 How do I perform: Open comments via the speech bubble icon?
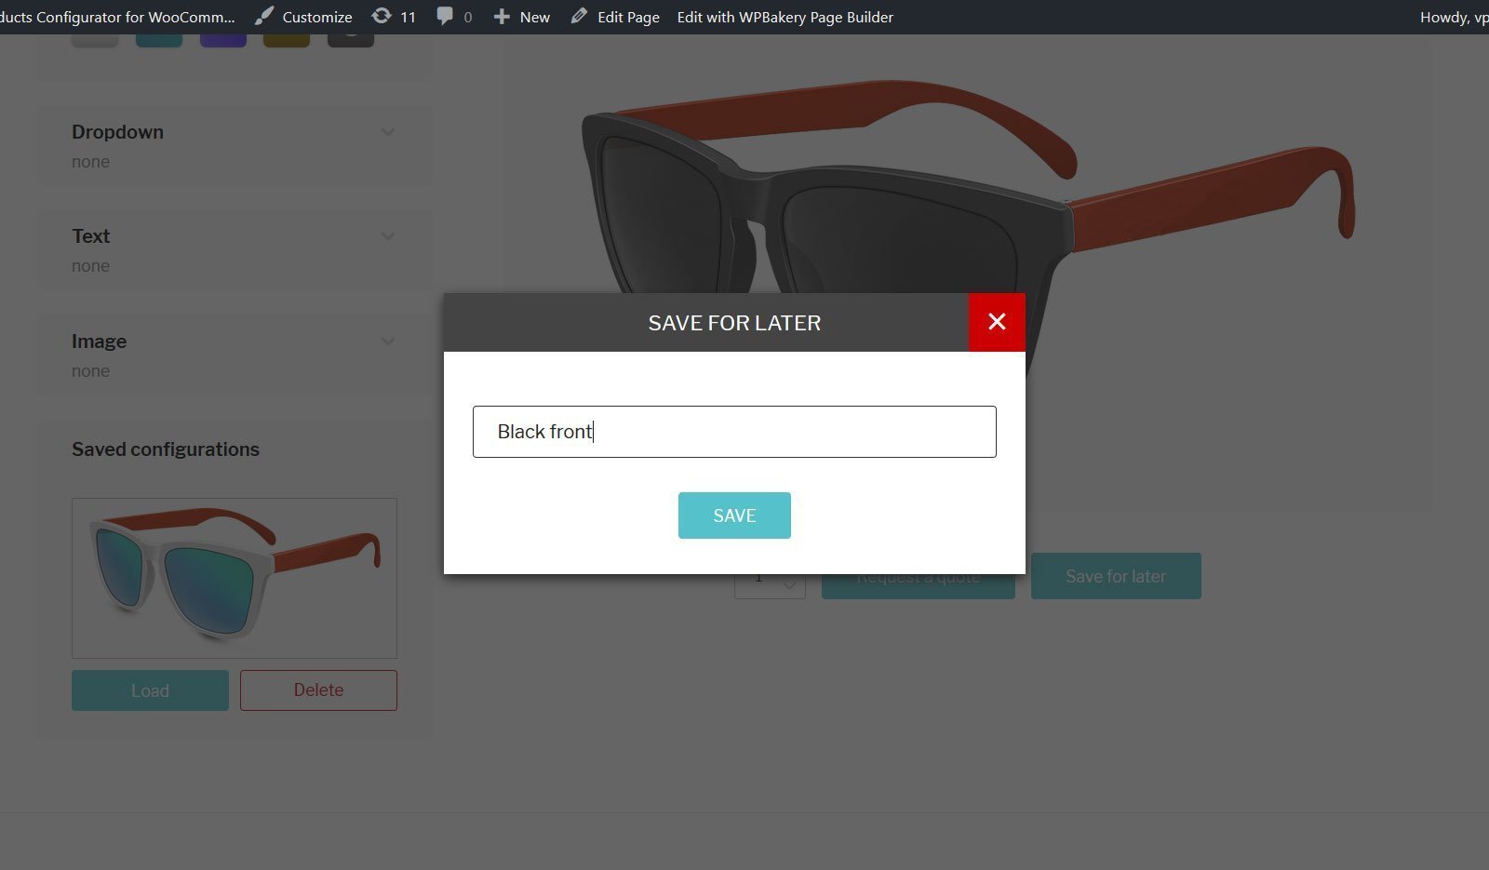point(445,17)
